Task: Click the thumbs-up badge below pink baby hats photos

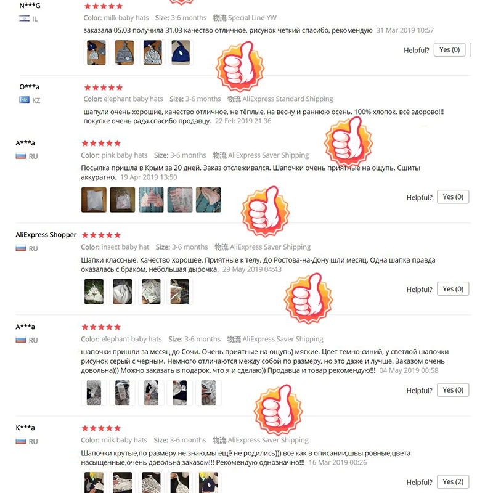Action: coord(266,211)
